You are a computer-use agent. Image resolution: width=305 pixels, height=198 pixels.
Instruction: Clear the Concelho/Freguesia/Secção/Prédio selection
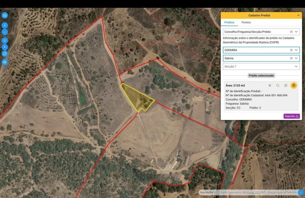[x=291, y=32]
